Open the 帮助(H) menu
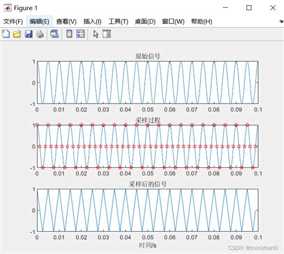 pos(201,22)
